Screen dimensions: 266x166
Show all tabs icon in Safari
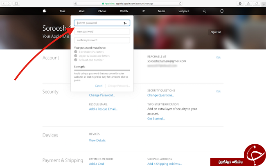[x=257, y=3]
